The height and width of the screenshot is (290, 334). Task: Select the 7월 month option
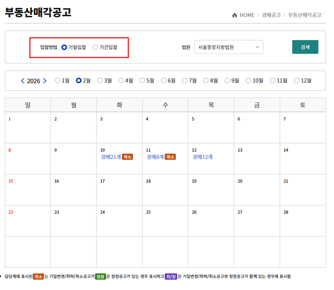(185, 81)
